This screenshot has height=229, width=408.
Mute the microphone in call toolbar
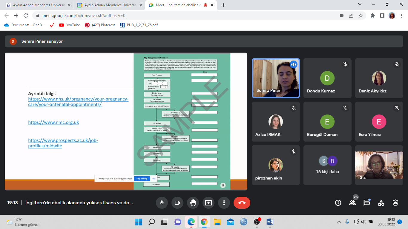pos(162,203)
